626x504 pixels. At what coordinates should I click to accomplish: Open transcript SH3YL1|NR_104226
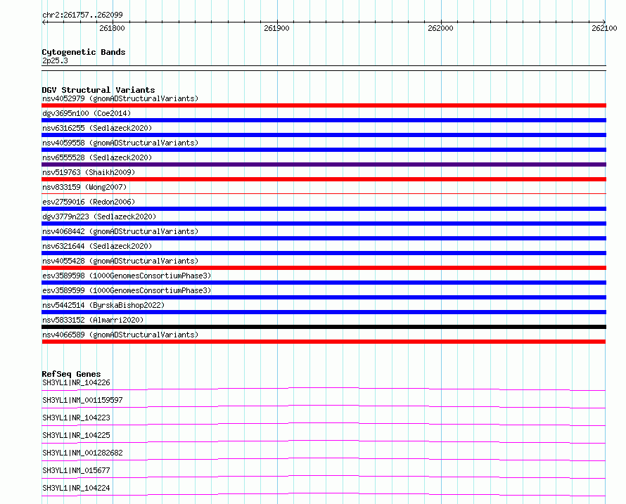pos(76,382)
